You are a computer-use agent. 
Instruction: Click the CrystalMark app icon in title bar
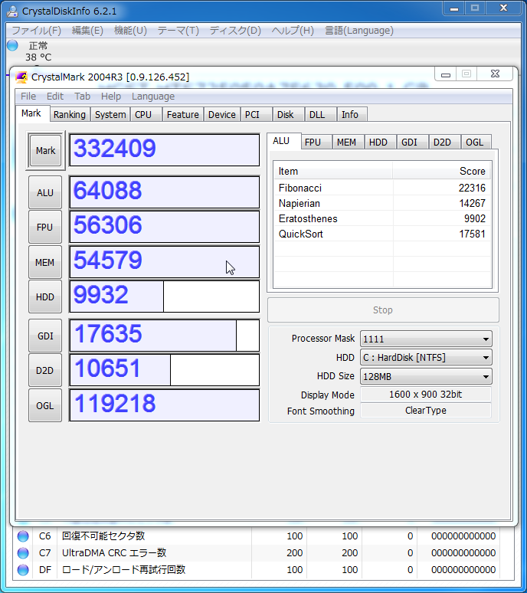click(x=21, y=77)
